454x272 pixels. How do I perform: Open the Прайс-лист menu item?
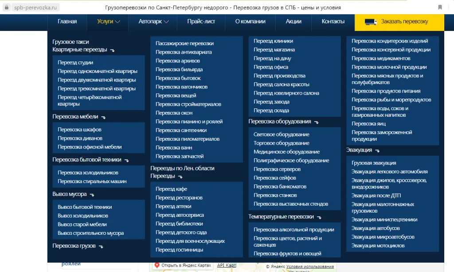[x=201, y=21]
